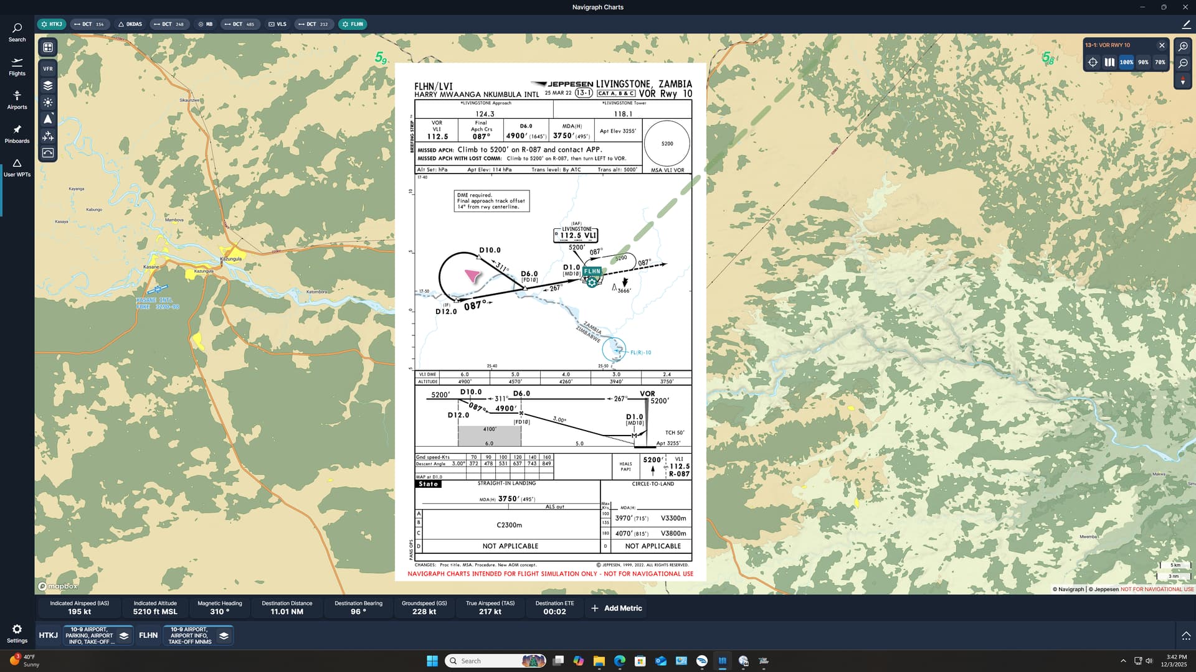This screenshot has height=672, width=1196.
Task: Reset map orientation with compass icon
Action: [x=1183, y=81]
